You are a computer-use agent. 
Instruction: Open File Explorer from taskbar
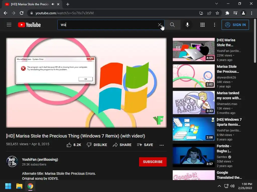(x=19, y=186)
